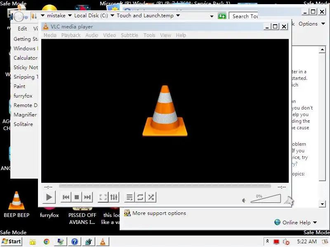Click the VLC play button
This screenshot has height=247, width=330.
coord(49,197)
